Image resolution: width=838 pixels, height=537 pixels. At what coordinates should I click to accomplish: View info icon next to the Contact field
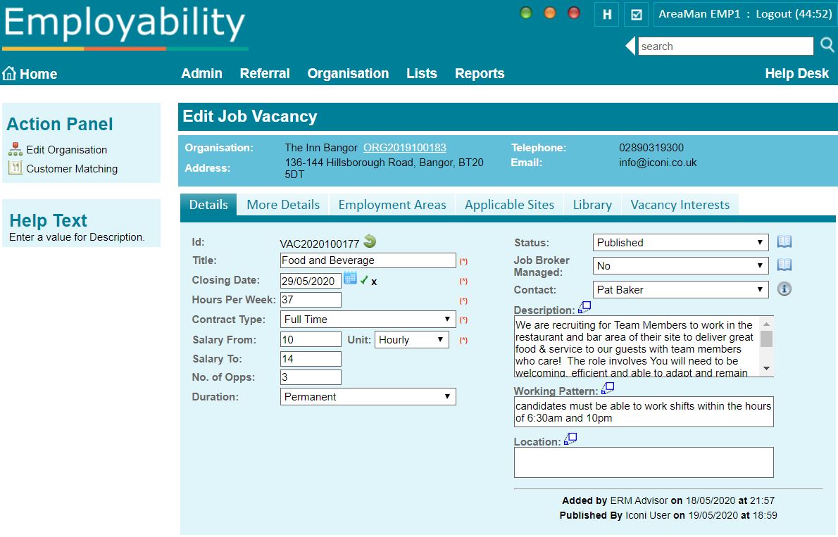tap(784, 288)
